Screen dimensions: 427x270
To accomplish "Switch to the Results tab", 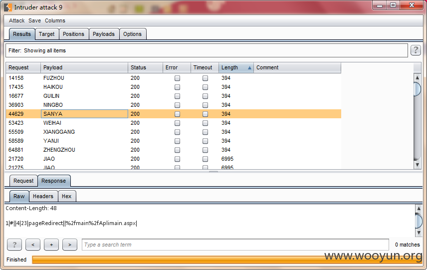I will (x=22, y=34).
